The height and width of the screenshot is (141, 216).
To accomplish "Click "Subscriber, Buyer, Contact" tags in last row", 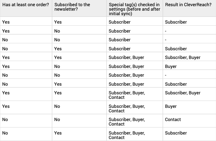I will (127, 135).
